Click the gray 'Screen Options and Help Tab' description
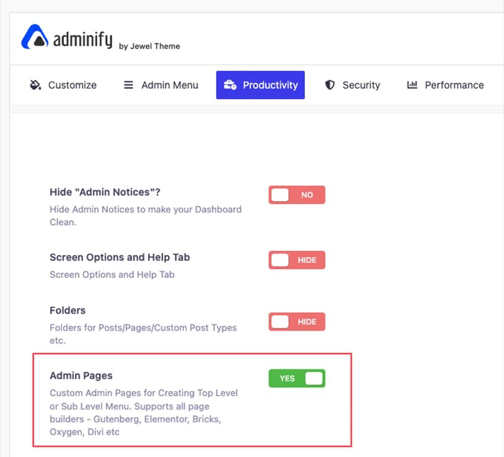Viewport: 504px width, 457px height. pos(112,275)
